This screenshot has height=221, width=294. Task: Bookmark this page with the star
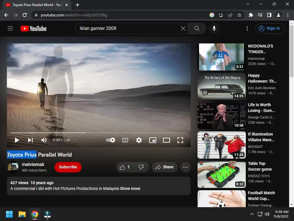click(239, 15)
